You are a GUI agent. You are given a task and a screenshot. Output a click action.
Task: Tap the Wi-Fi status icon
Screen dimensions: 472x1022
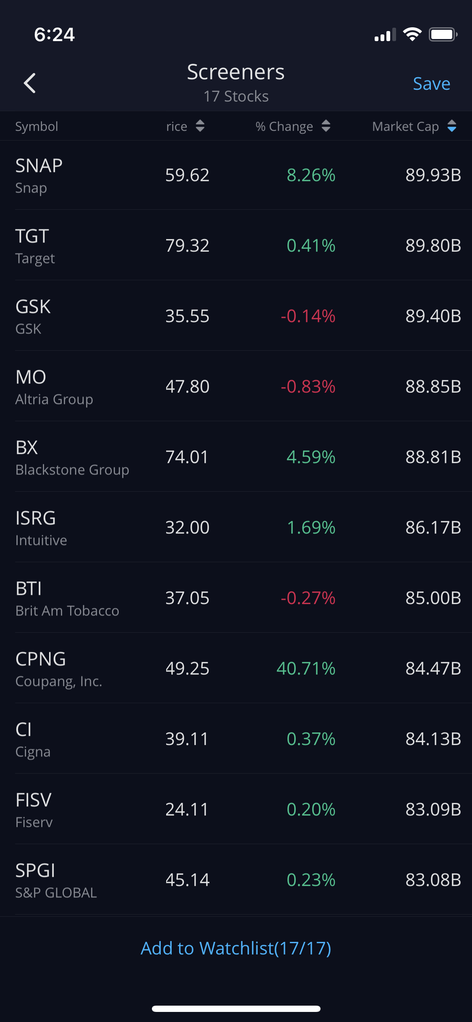click(412, 34)
